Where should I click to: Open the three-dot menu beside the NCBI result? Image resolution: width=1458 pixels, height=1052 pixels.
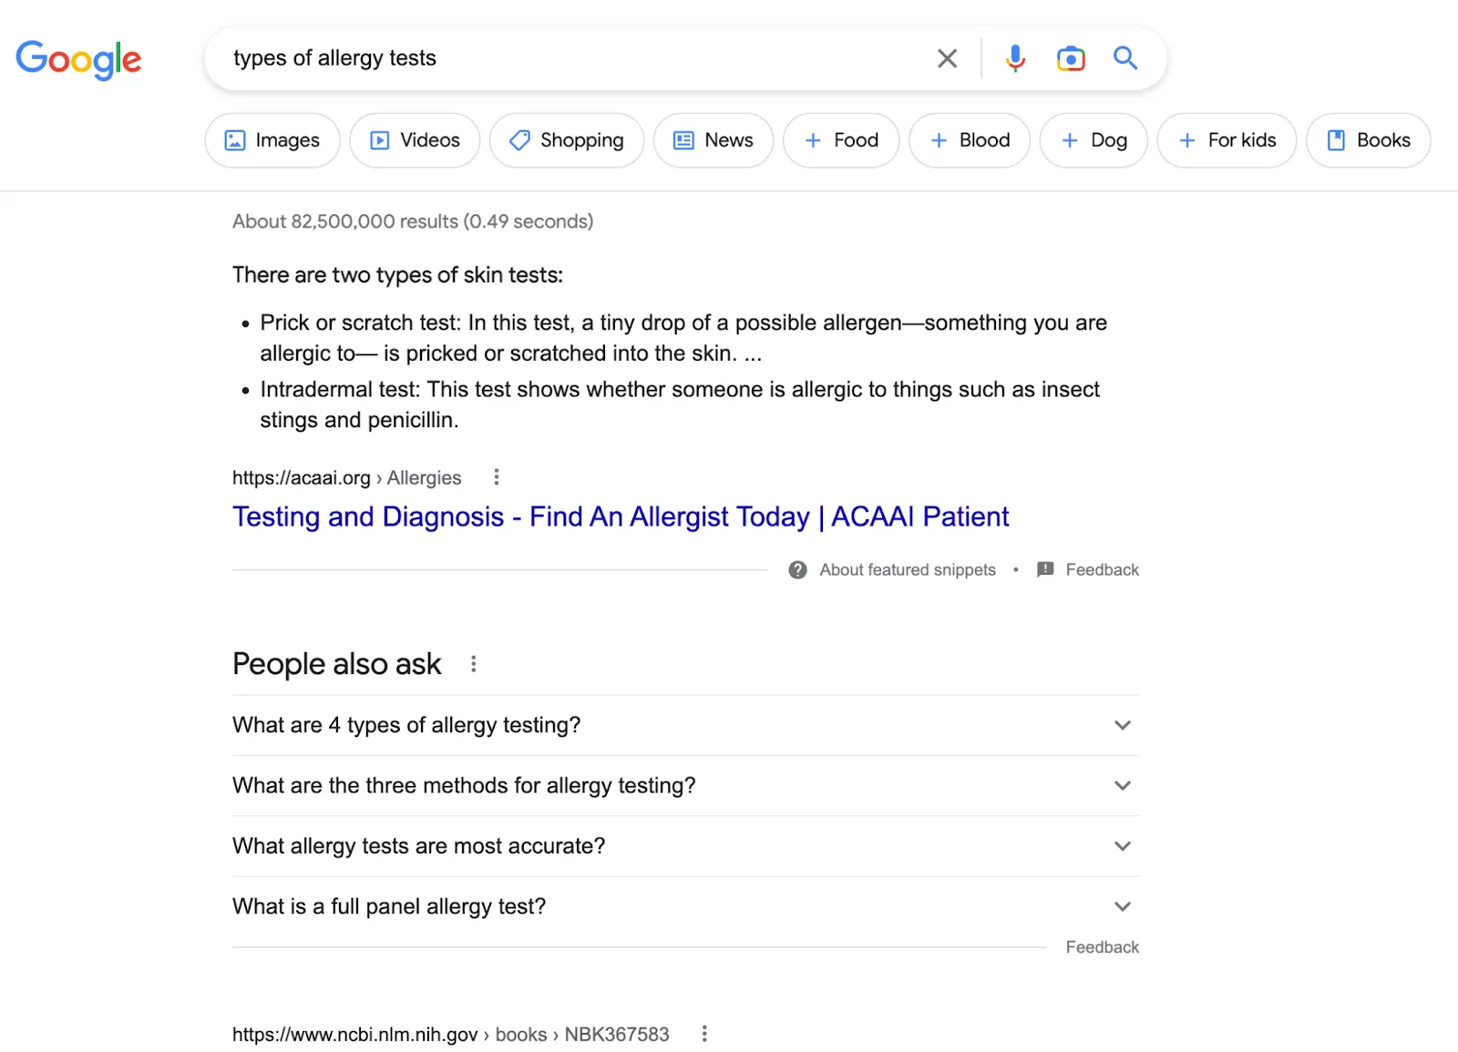tap(703, 1034)
